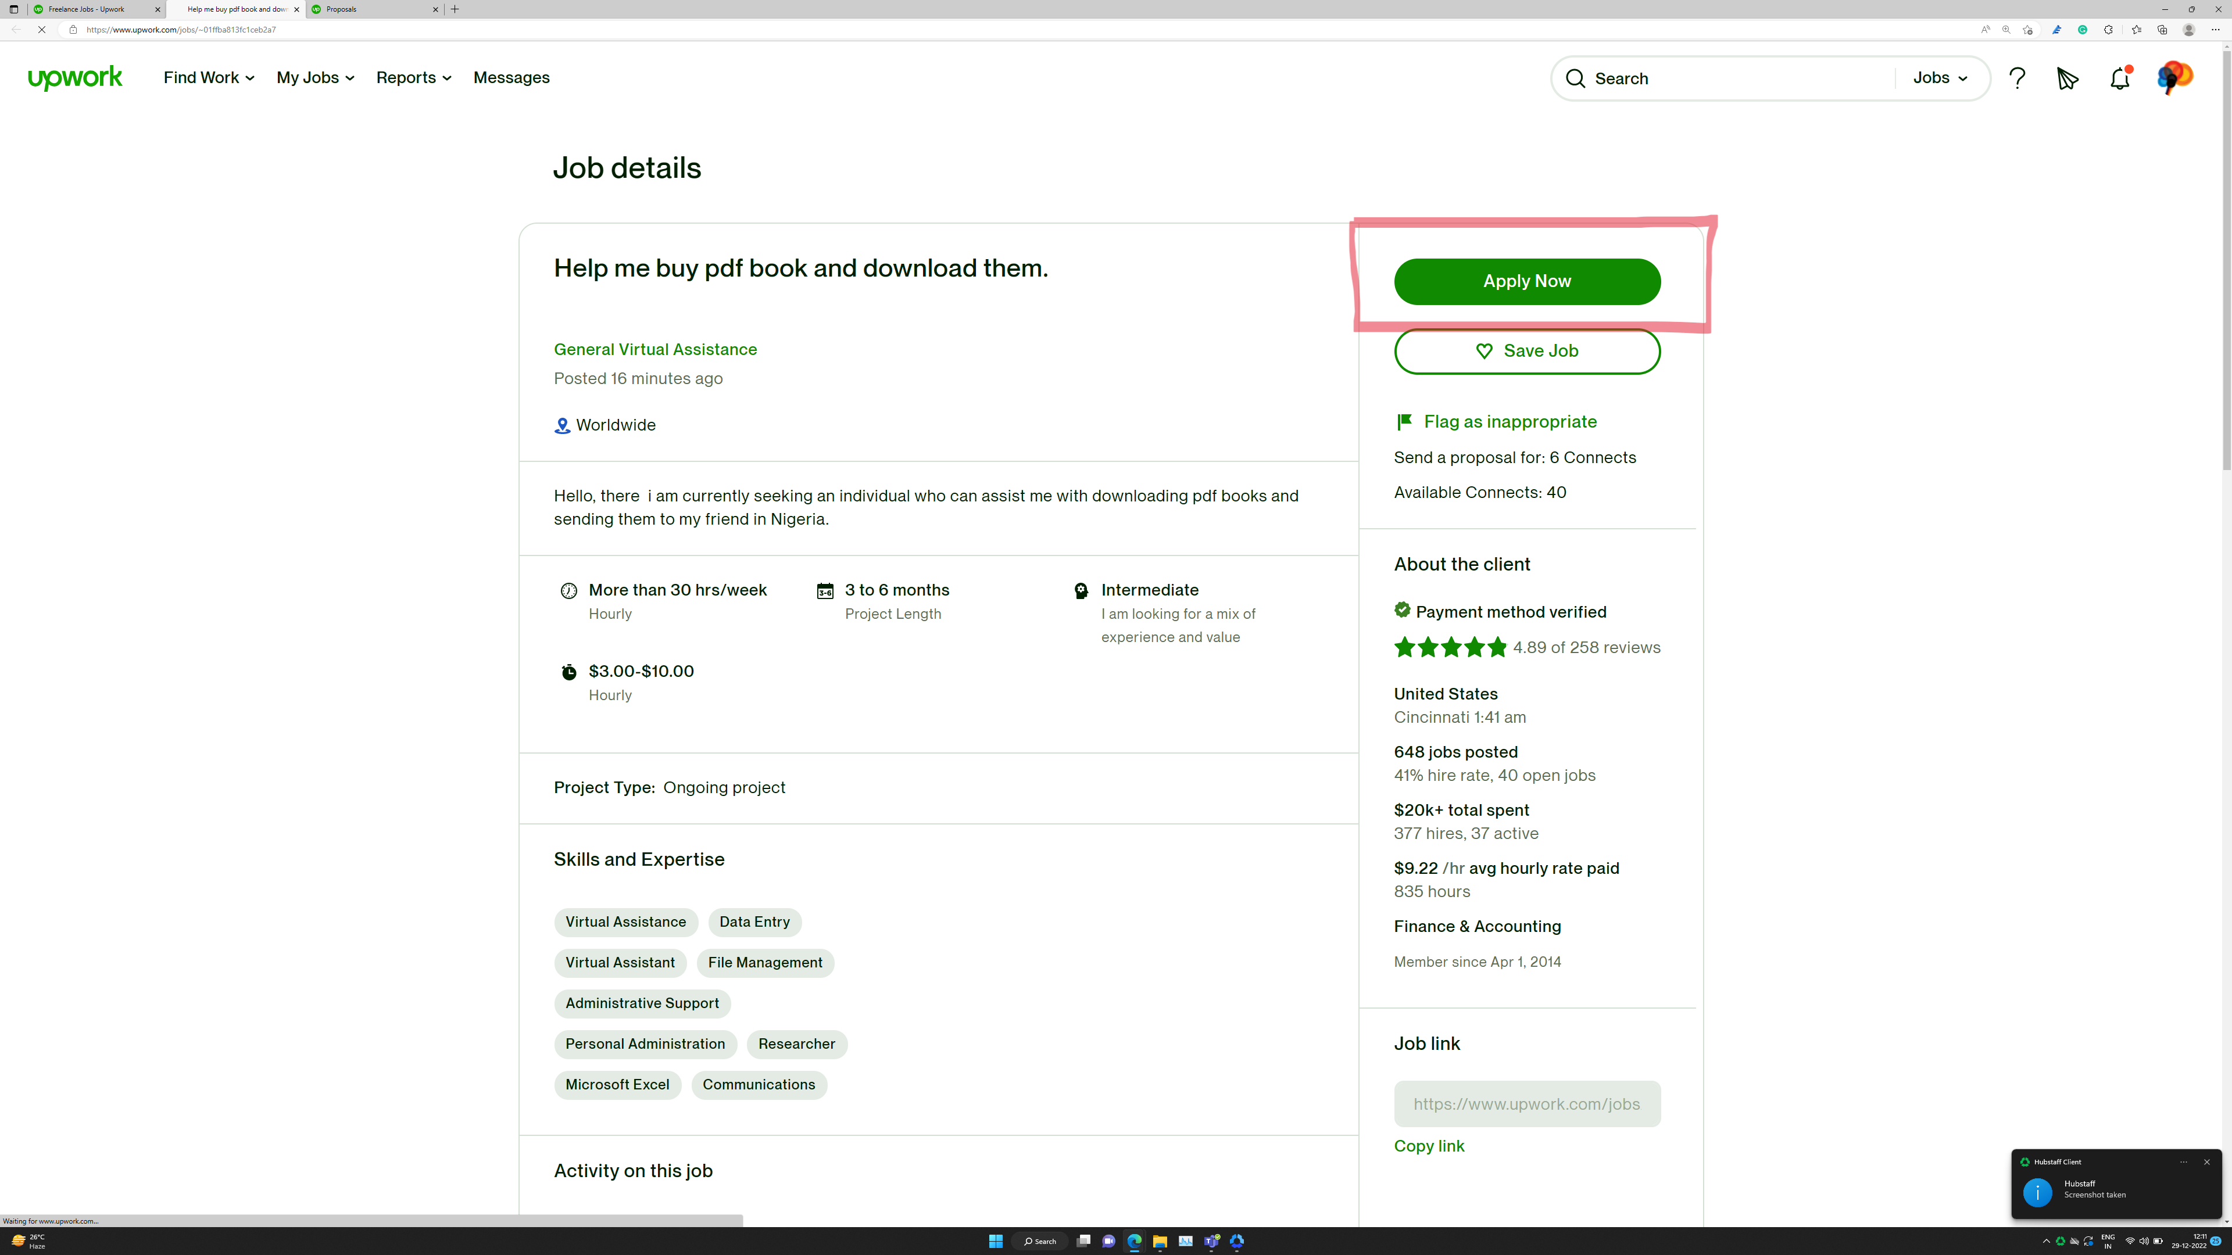Click the '4.89 of 258 reviews' text

(1586, 648)
